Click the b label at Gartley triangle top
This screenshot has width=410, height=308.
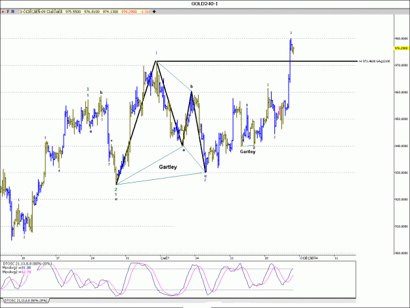coord(192,87)
